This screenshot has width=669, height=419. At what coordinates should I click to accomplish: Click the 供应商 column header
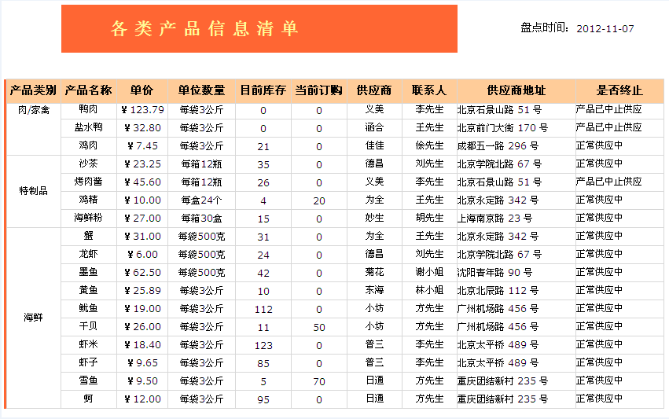click(374, 90)
